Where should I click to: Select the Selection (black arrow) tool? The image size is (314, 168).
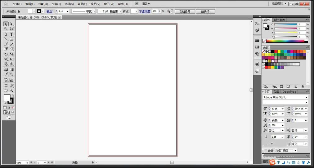pyautogui.click(x=6, y=24)
